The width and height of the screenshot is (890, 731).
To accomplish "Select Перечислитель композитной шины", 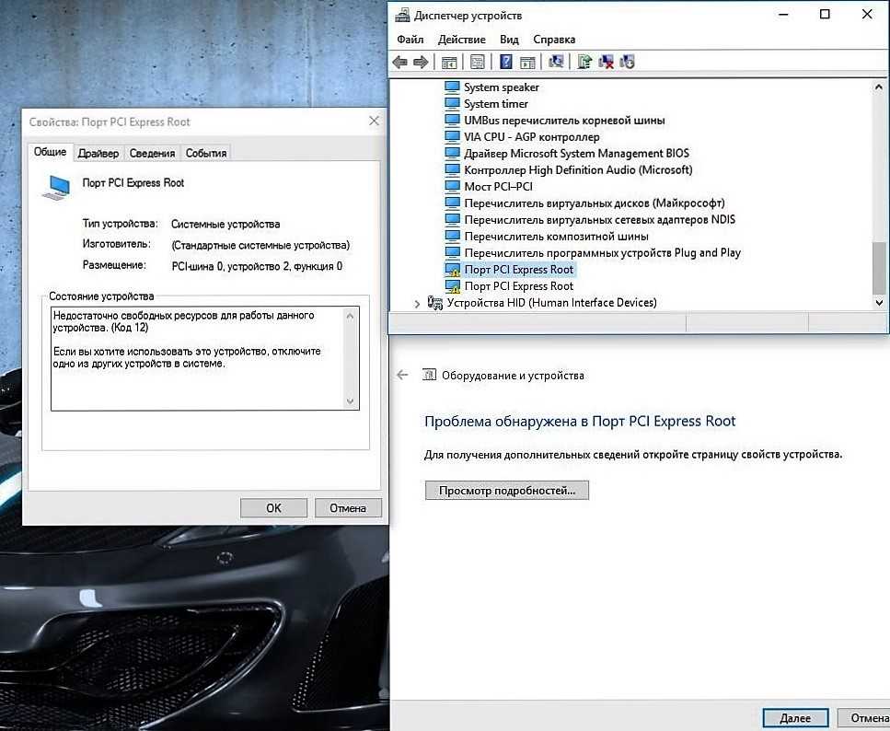I will click(556, 237).
